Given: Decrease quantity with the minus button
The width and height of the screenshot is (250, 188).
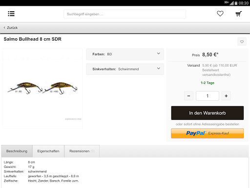Looking at the screenshot, I should coord(188,96).
